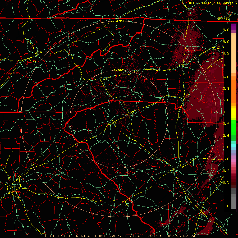This screenshot has width=238, height=238.
Task: Click the 9.8 scale value
Action: coord(226,30)
